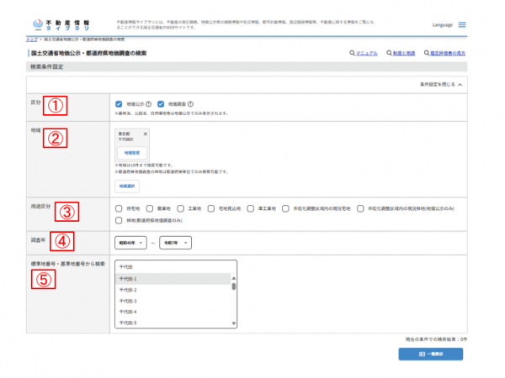The height and width of the screenshot is (378, 505).
Task: Click the 不動産情報ライブラリ logo
Action: [x=57, y=25]
